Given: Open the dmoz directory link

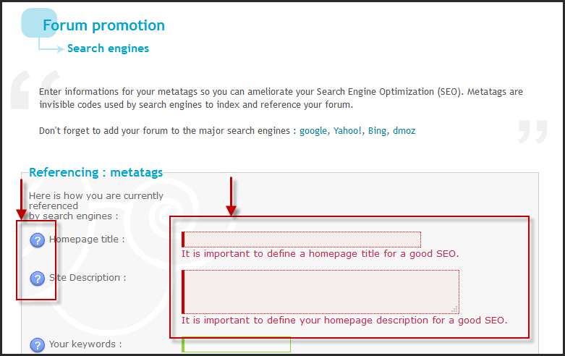Looking at the screenshot, I should [404, 130].
